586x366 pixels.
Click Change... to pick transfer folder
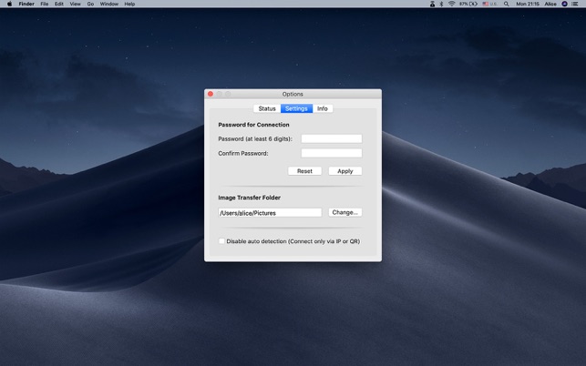(344, 212)
